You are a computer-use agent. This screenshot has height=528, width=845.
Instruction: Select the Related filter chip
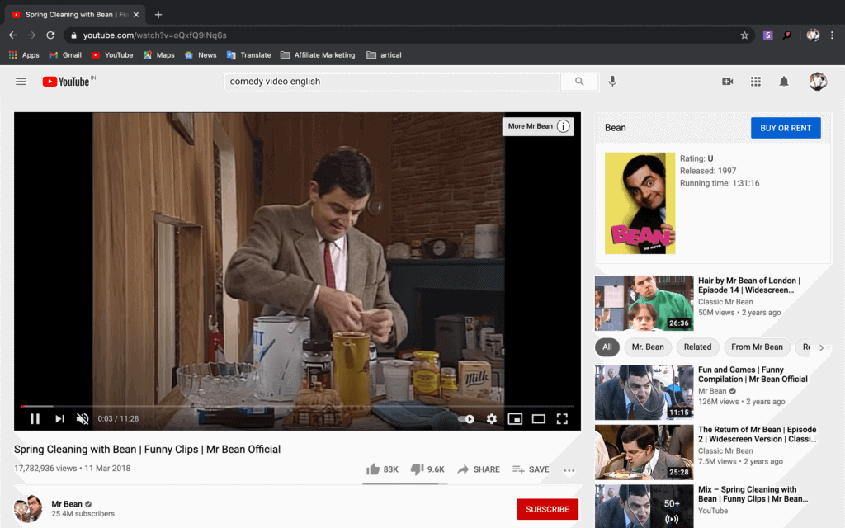(x=697, y=347)
